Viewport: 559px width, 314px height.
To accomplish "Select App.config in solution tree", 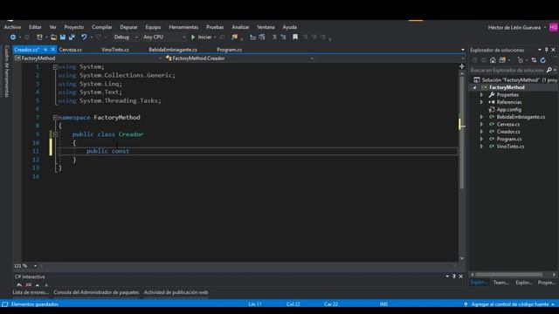I will click(x=508, y=110).
